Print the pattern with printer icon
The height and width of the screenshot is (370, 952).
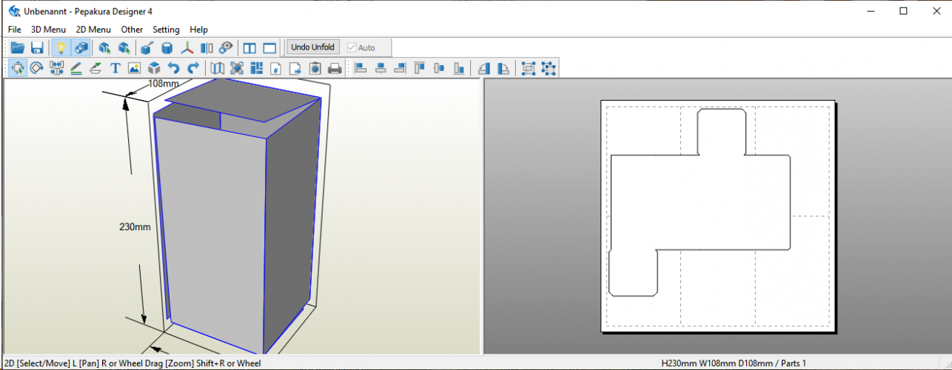coord(335,68)
